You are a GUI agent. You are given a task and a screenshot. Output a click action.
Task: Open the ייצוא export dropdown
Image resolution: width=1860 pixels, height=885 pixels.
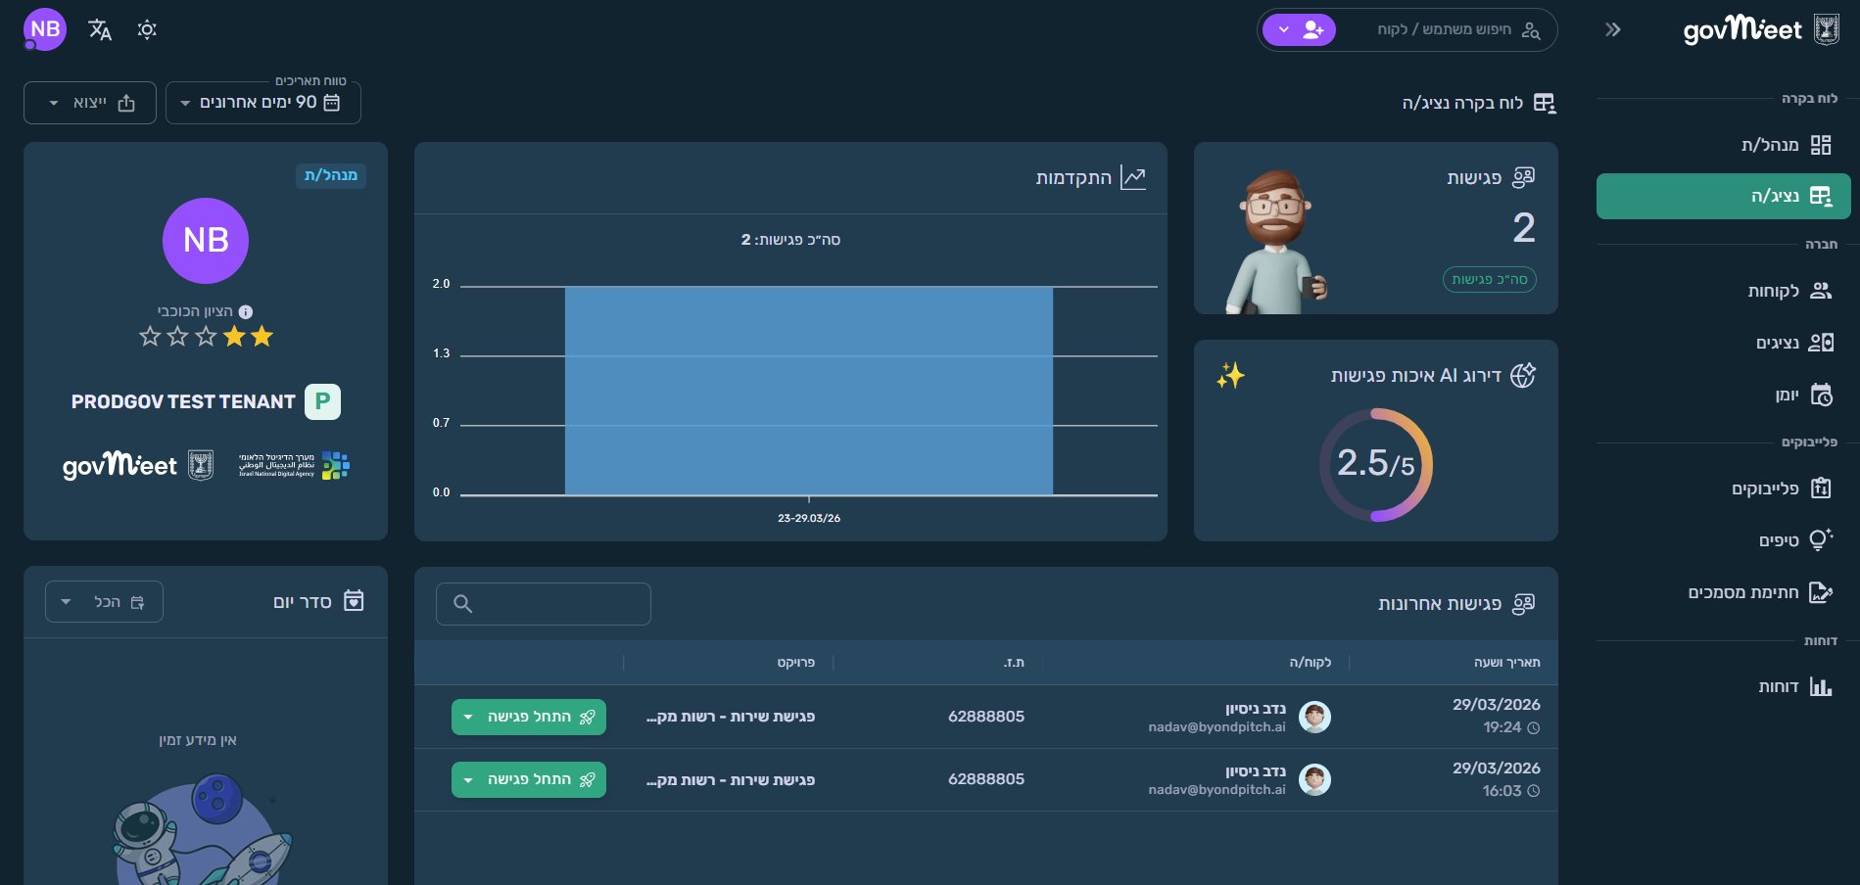point(90,103)
